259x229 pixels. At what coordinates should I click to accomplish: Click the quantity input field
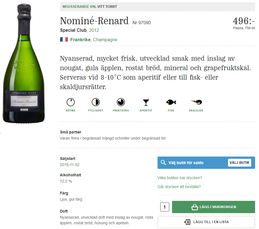pyautogui.click(x=164, y=207)
